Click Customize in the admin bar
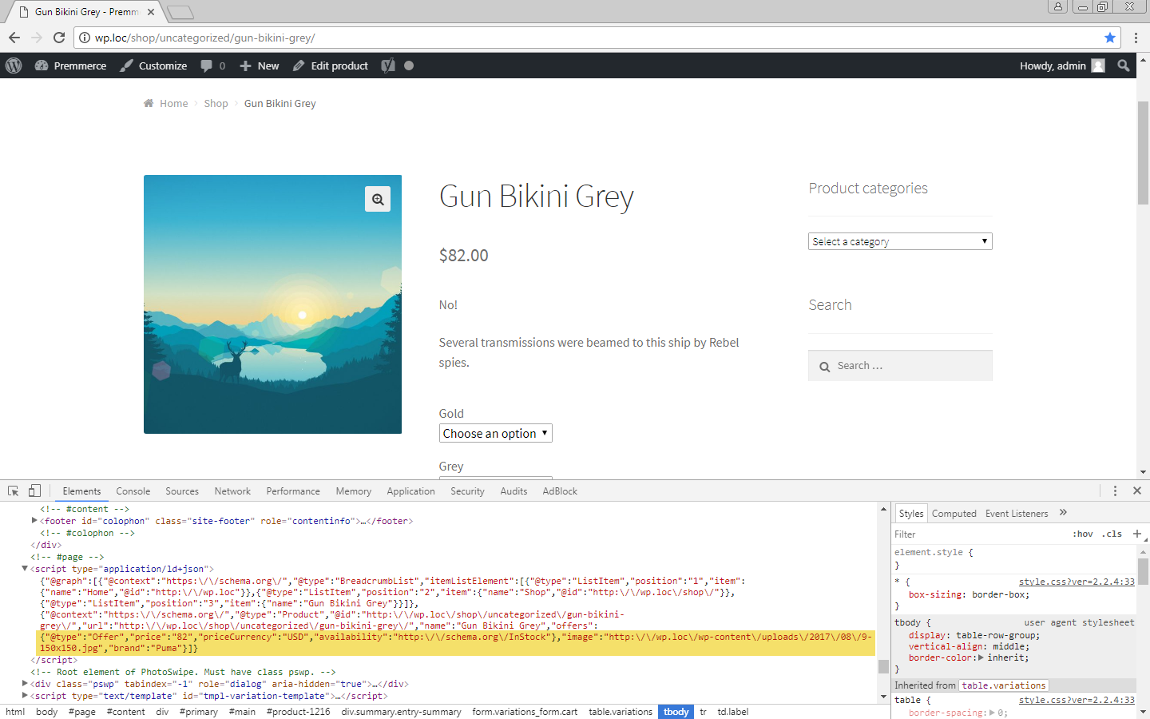 click(153, 66)
